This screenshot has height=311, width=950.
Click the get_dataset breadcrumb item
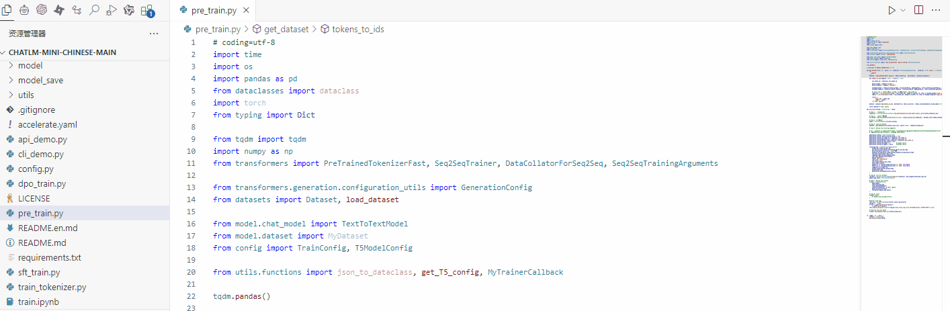click(286, 29)
